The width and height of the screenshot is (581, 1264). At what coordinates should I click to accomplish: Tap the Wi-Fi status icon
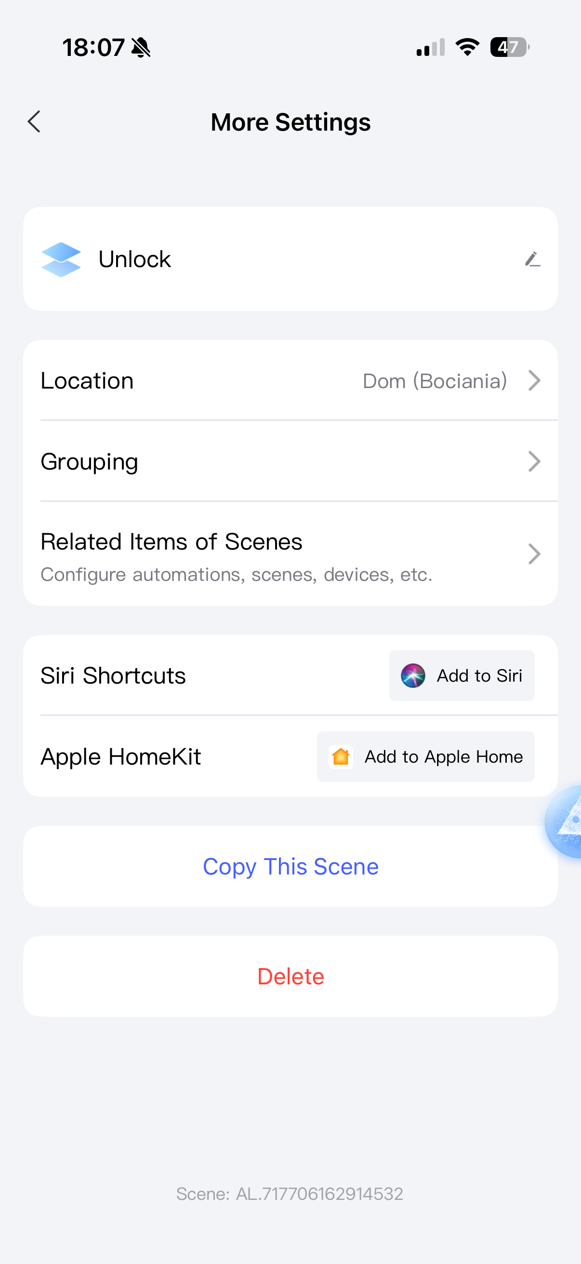pyautogui.click(x=467, y=47)
